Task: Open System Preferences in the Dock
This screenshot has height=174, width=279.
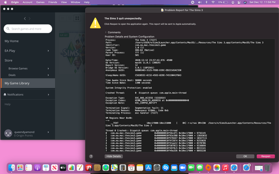Action: coord(157,168)
